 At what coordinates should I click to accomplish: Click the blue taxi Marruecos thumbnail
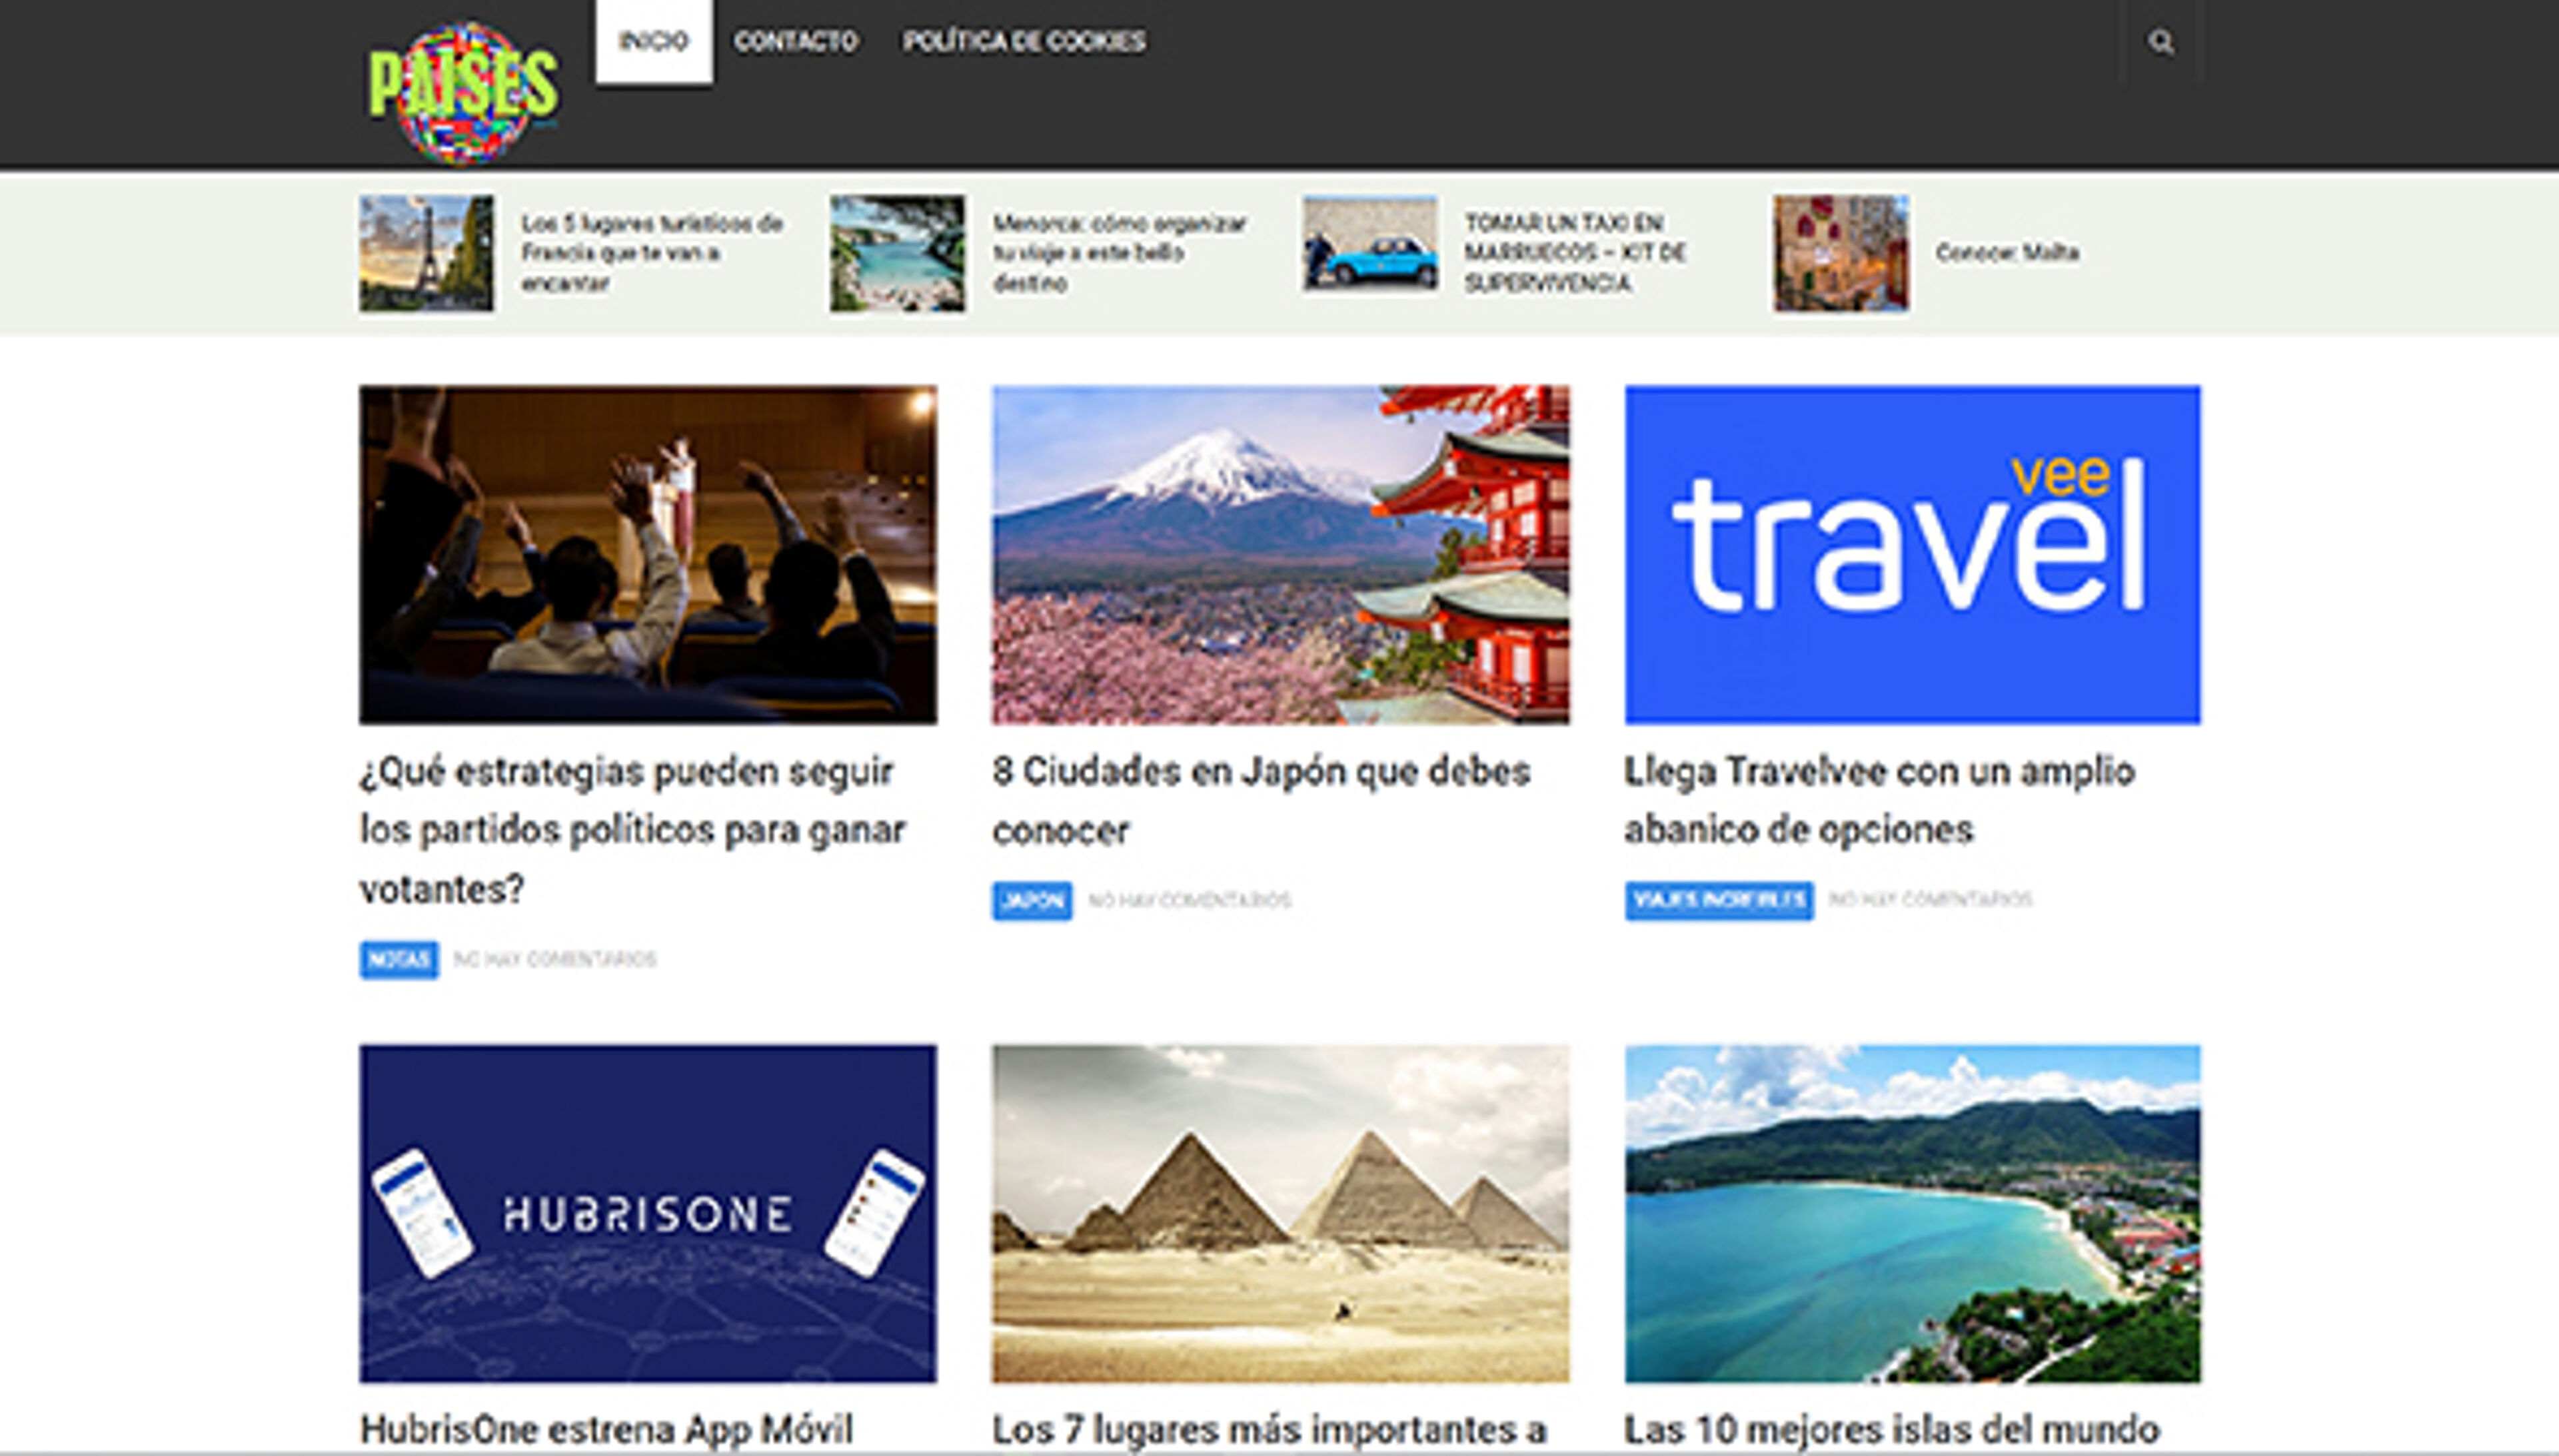coord(1369,247)
